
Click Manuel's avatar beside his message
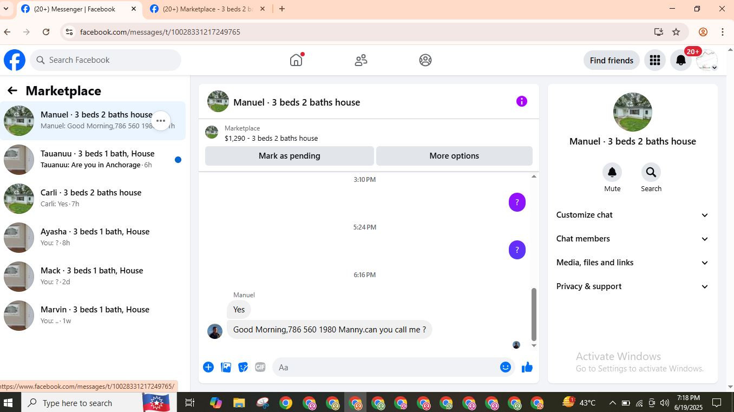[215, 331]
